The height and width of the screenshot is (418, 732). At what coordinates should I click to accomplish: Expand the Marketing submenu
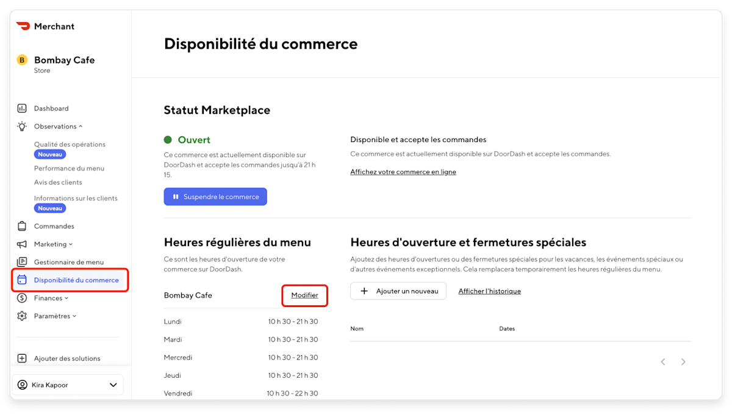[x=71, y=244]
